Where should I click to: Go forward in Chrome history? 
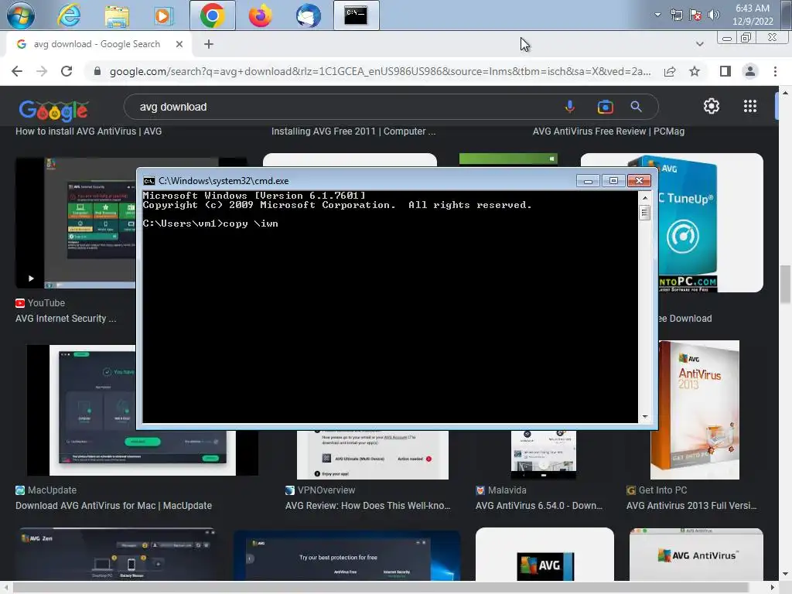42,71
